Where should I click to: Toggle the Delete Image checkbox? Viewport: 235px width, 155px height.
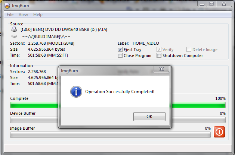(x=189, y=50)
